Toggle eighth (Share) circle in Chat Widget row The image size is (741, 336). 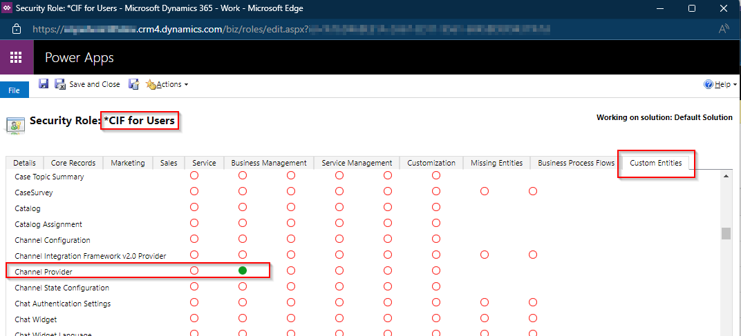(533, 318)
